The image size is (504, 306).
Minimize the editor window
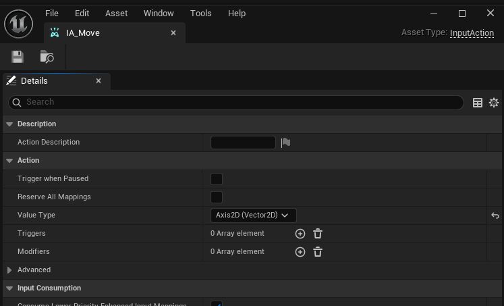[434, 14]
